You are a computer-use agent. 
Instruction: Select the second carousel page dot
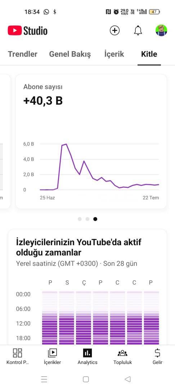(x=87, y=219)
